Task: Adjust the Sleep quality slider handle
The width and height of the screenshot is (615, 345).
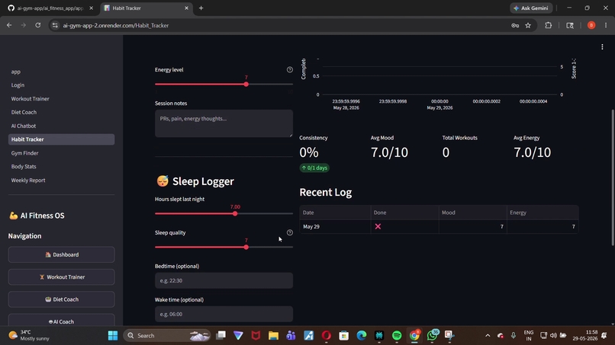Action: pos(246,247)
